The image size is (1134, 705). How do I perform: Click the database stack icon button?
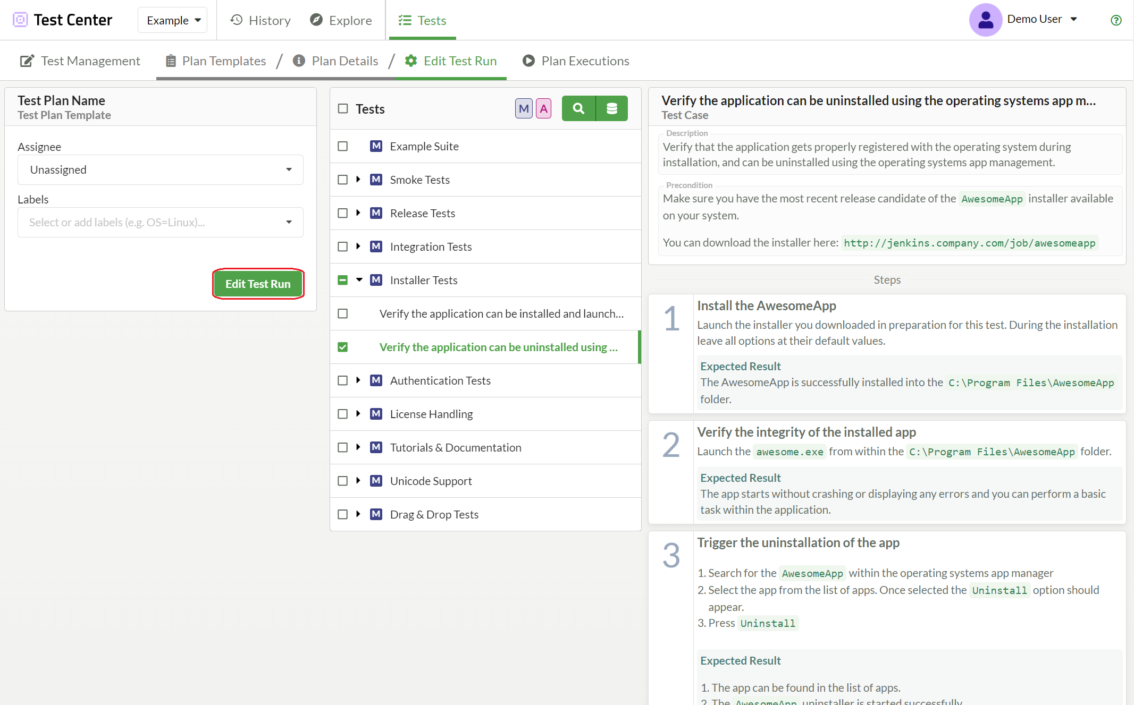tap(612, 109)
